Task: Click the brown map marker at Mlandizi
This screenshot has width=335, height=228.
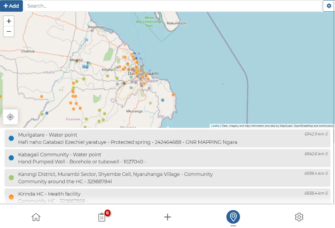Action: pos(77,61)
